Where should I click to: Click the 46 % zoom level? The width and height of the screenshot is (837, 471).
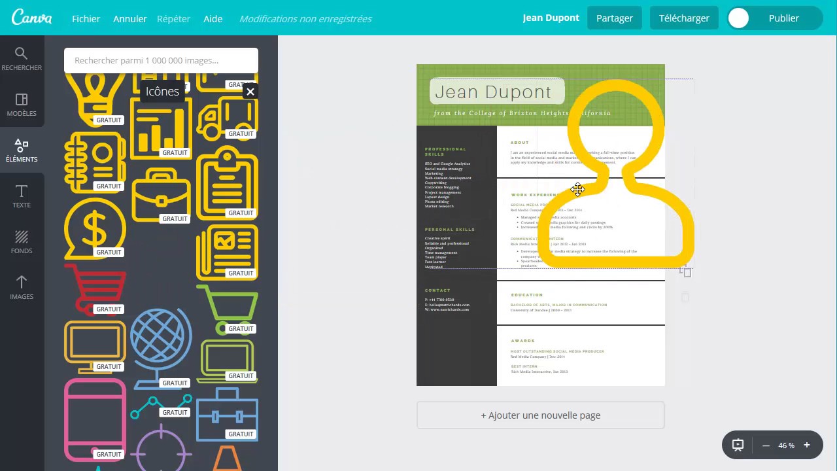[786, 445]
